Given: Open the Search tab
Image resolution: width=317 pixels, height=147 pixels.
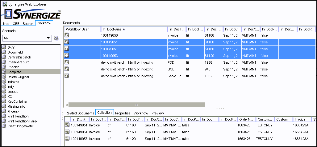Looking at the screenshot, I should click(28, 24).
